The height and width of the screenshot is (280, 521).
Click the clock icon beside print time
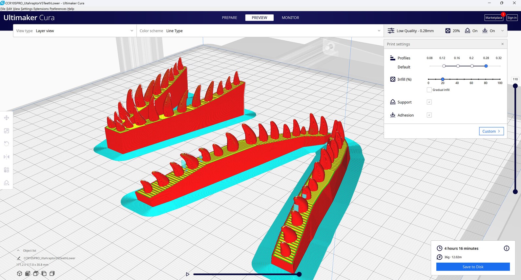440,248
